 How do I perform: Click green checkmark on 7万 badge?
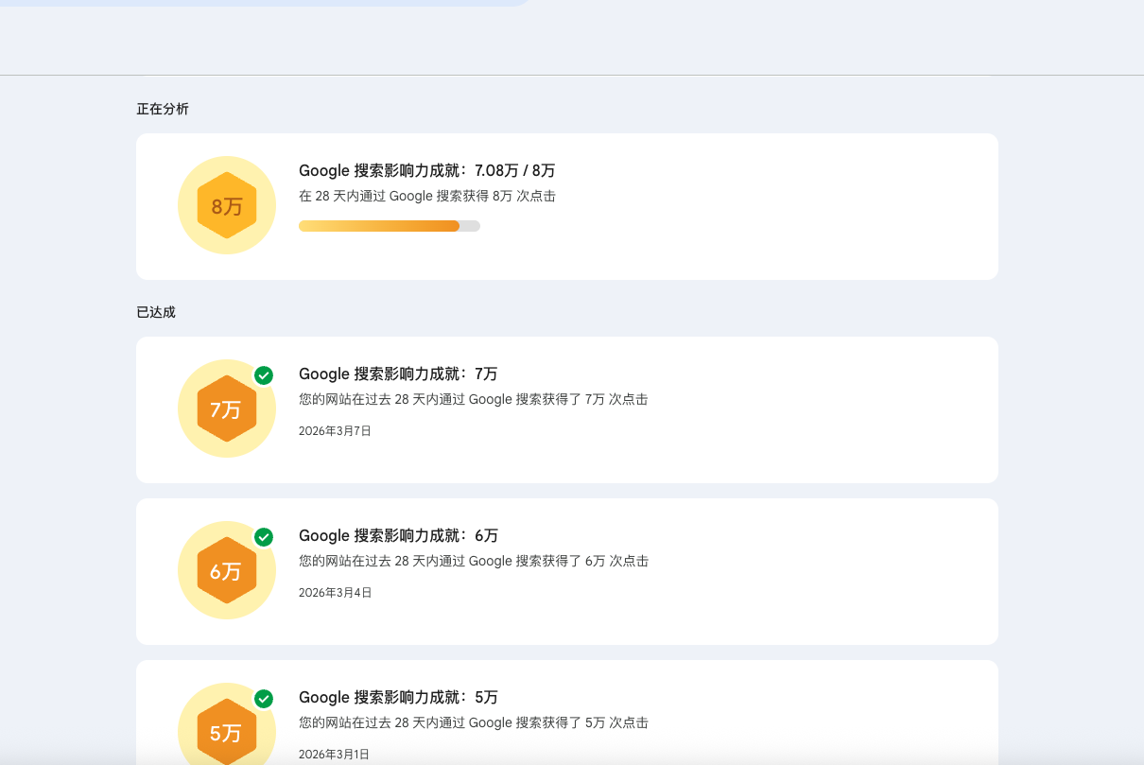point(264,375)
